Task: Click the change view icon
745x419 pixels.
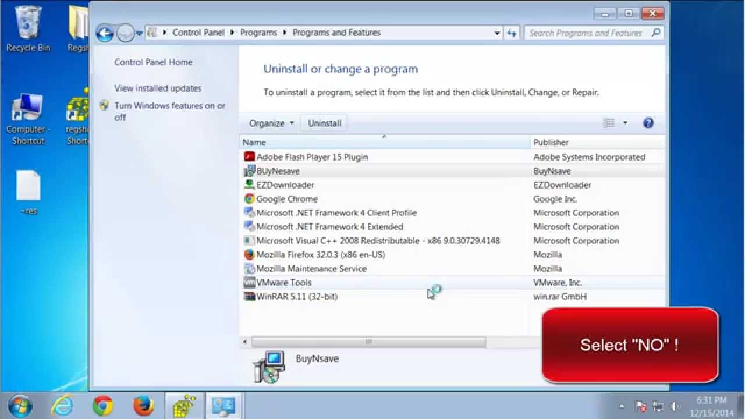Action: point(609,123)
